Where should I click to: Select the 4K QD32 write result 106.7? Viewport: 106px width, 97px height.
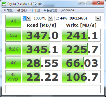pyautogui.click(x=81, y=77)
